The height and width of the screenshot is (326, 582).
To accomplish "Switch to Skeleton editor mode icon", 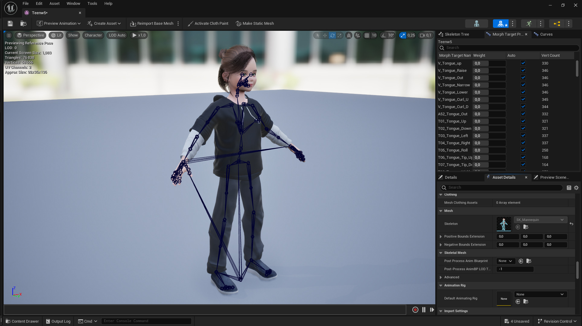I will [x=477, y=24].
